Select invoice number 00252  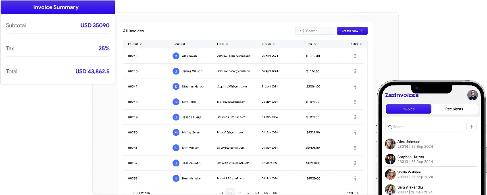[x=133, y=163]
